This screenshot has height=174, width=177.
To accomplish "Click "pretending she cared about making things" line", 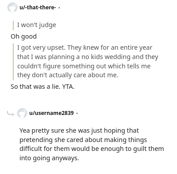I will pyautogui.click(x=83, y=140).
